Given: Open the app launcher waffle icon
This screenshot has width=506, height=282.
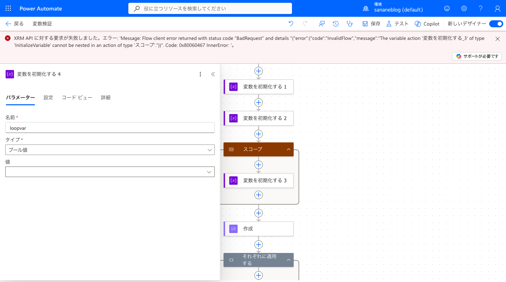Looking at the screenshot, I should [x=8, y=8].
